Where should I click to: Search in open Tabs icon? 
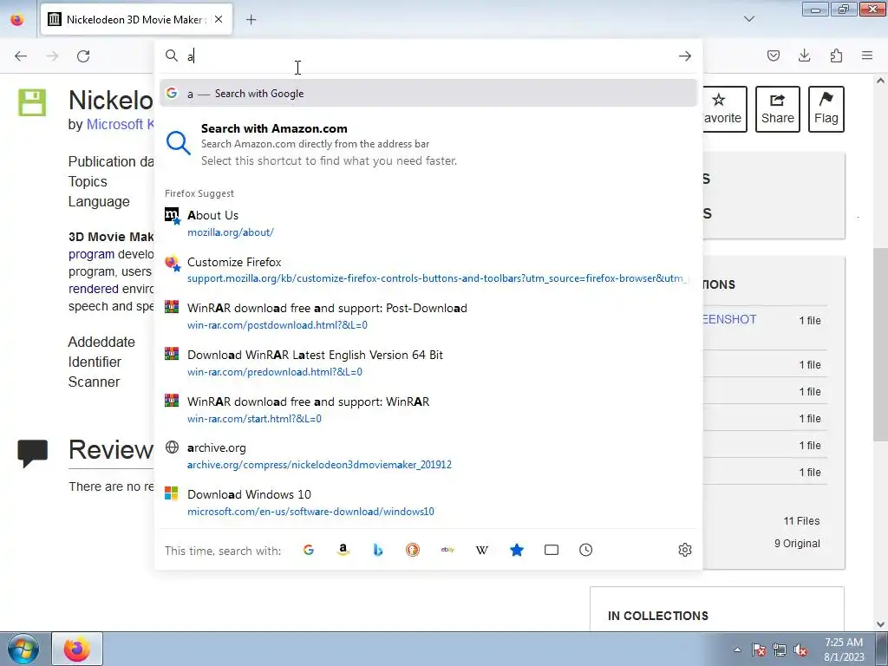(551, 550)
